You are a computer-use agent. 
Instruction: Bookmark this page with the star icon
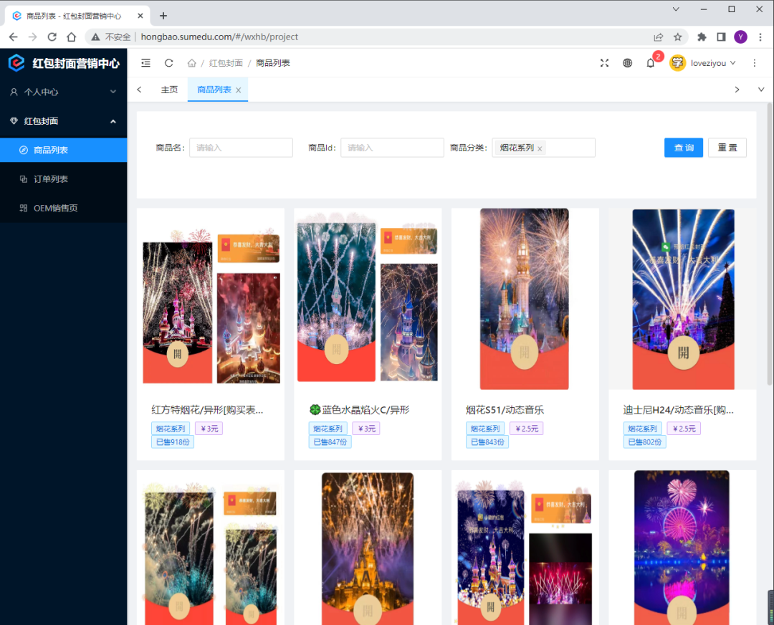tap(678, 37)
